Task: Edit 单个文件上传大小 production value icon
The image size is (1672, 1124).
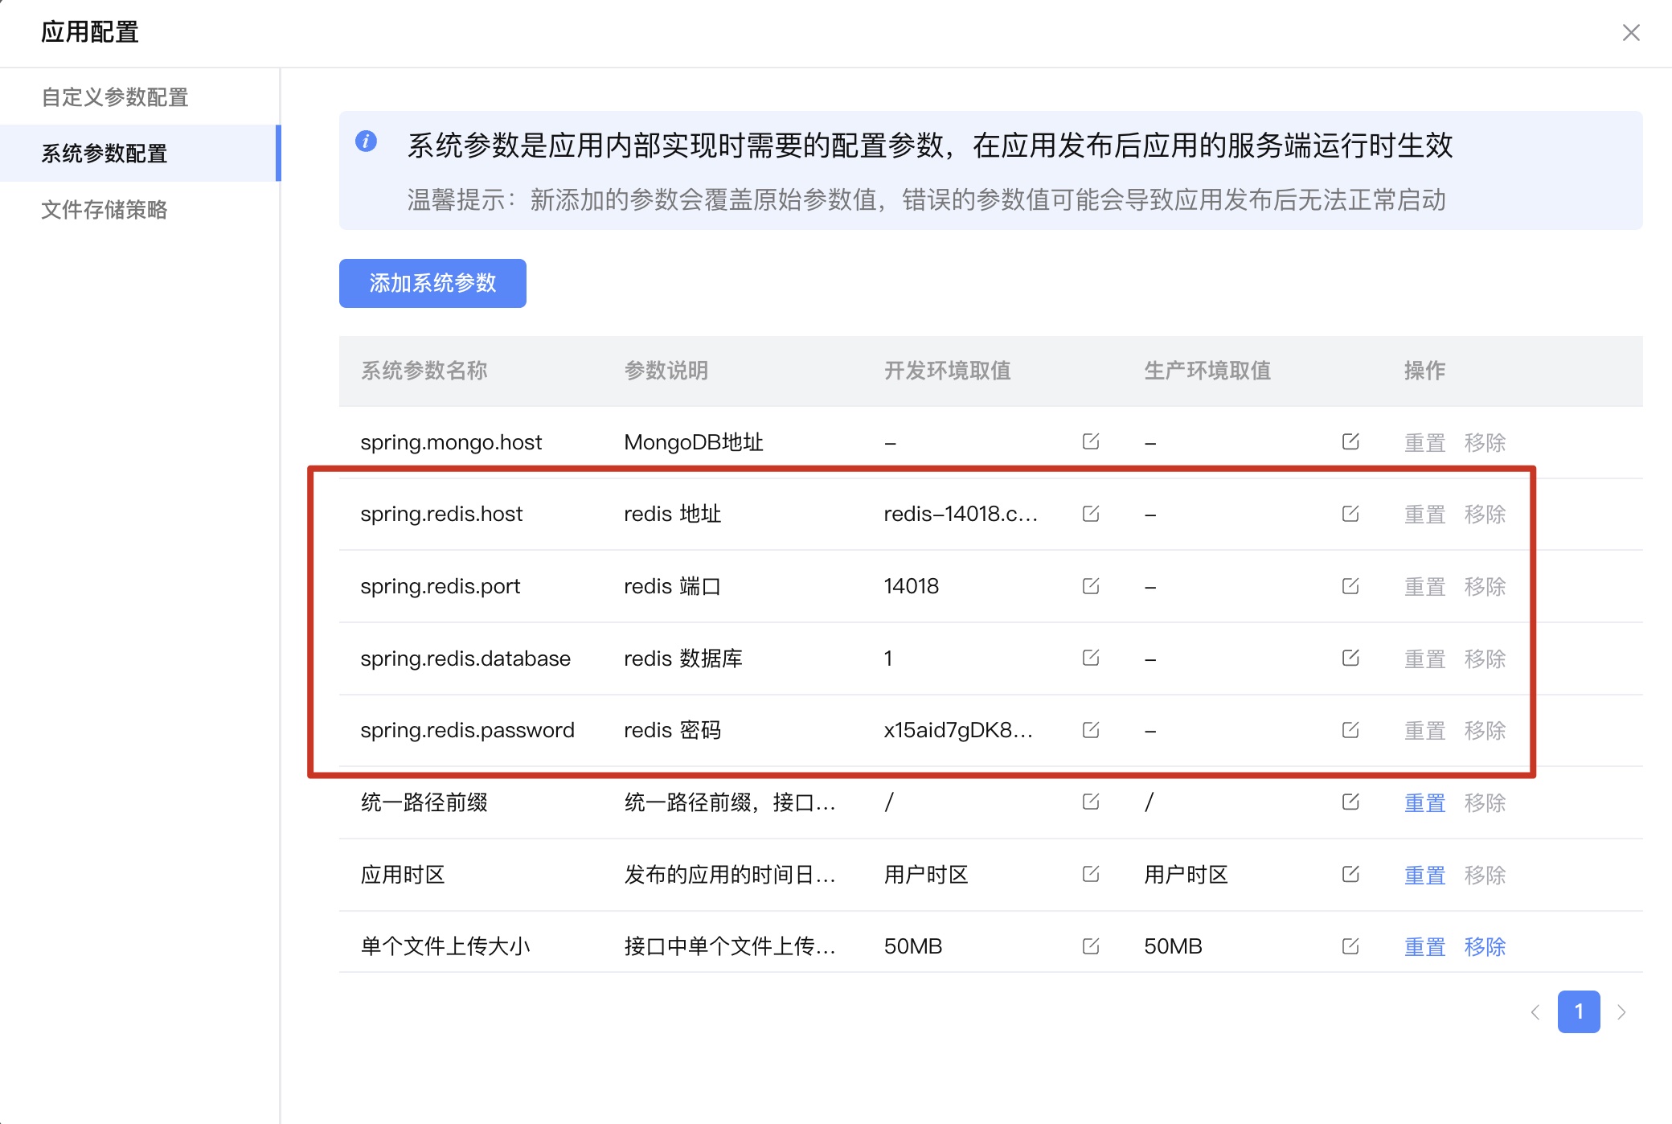Action: [x=1350, y=946]
